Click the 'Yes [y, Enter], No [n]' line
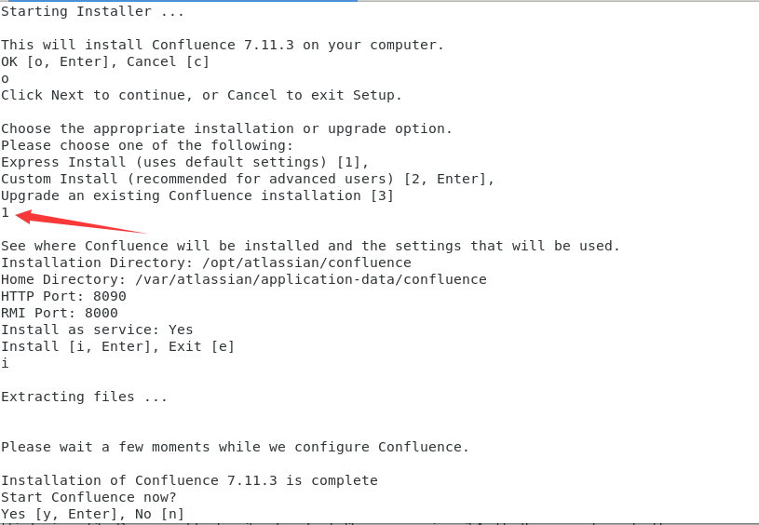Screen dimensions: 759x525 pos(92,514)
